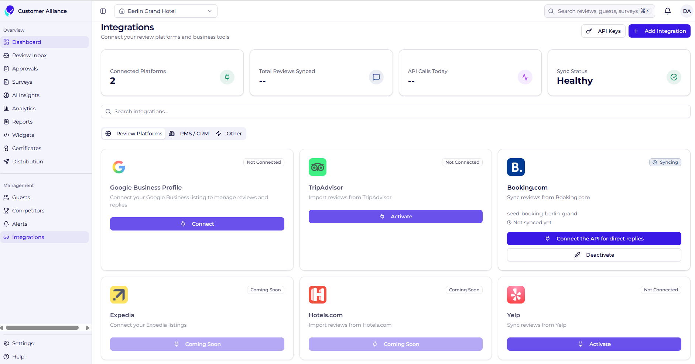Click the Hotels.com H logo

[318, 295]
